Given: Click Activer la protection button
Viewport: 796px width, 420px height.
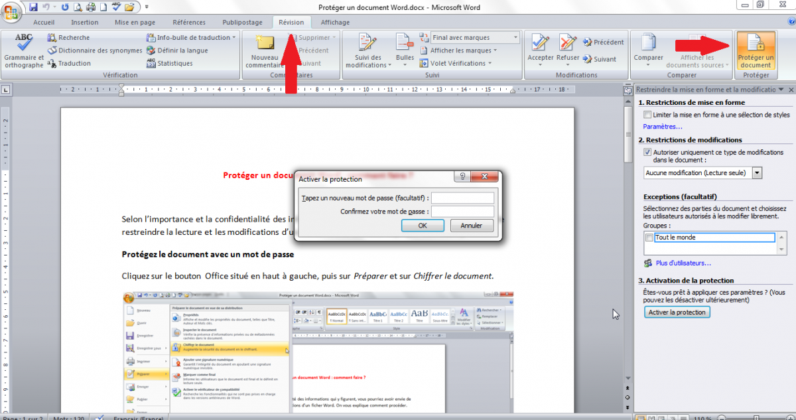Looking at the screenshot, I should click(677, 312).
